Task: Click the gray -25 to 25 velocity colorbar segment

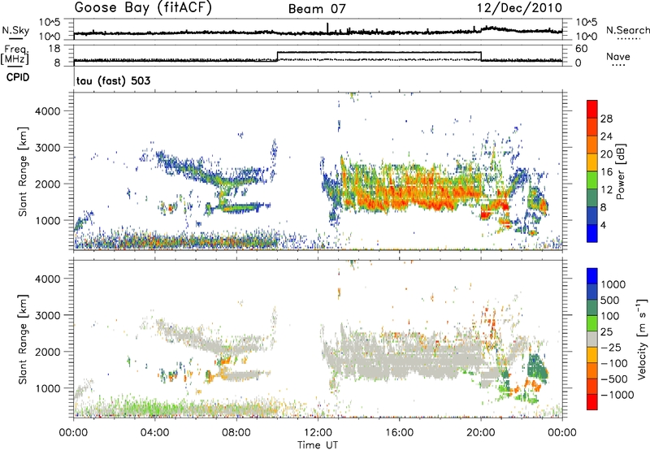Action: [x=592, y=340]
